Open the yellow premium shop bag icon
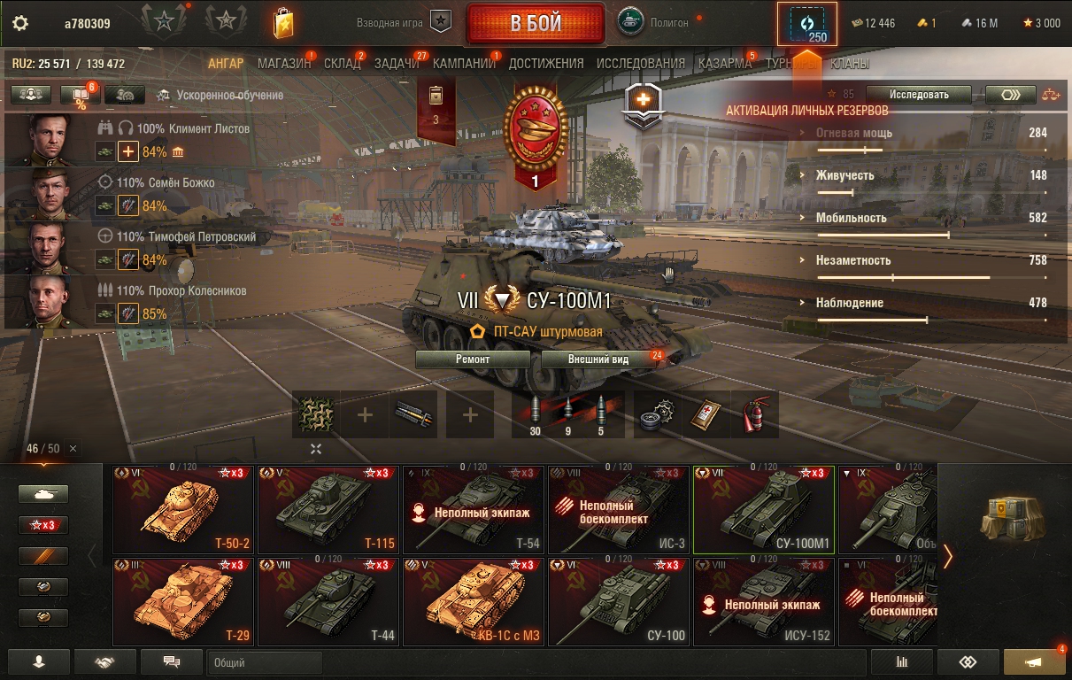Viewport: 1072px width, 680px height. 282,21
